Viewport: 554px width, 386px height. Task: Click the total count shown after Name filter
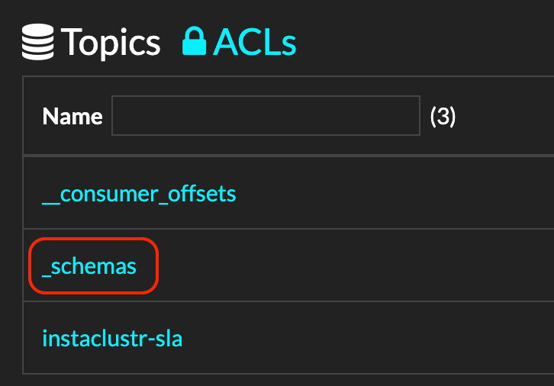[x=443, y=116]
